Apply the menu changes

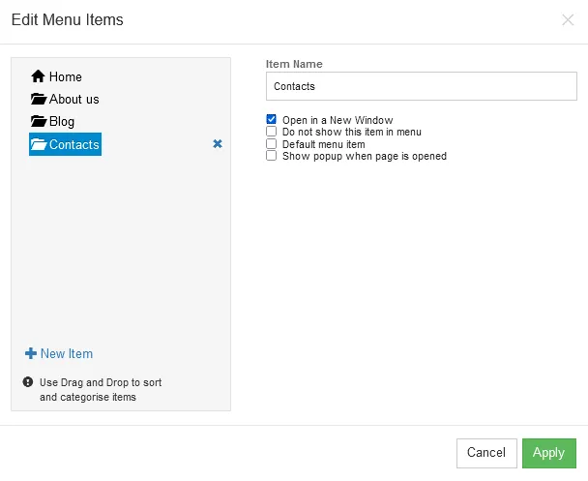549,453
